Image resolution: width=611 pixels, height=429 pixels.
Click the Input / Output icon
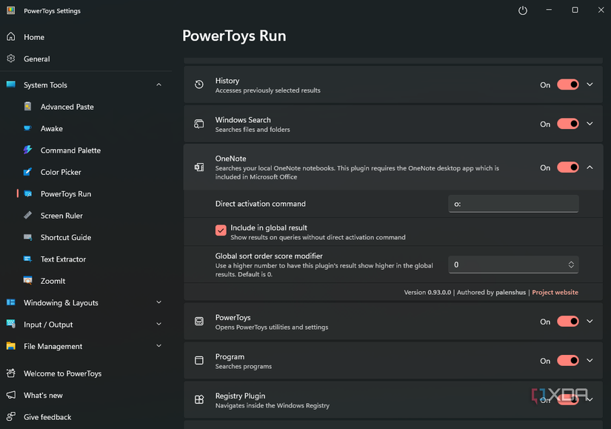[x=11, y=324]
